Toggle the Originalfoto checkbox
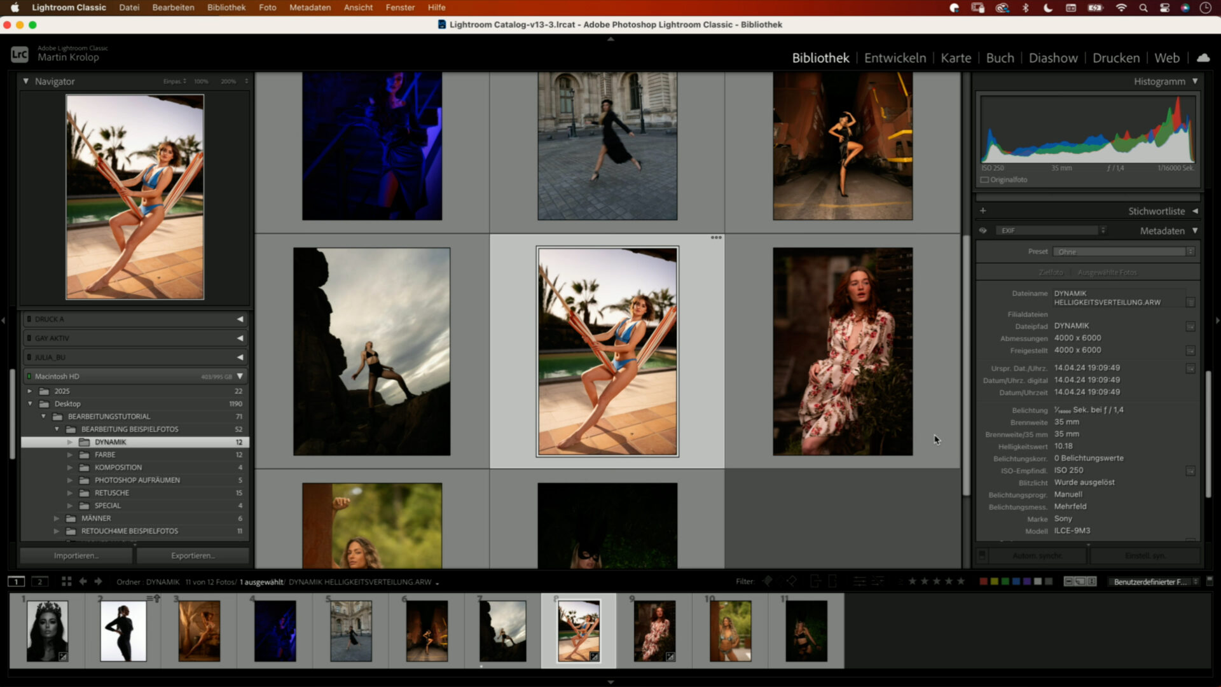Viewport: 1221px width, 687px height. pyautogui.click(x=984, y=180)
